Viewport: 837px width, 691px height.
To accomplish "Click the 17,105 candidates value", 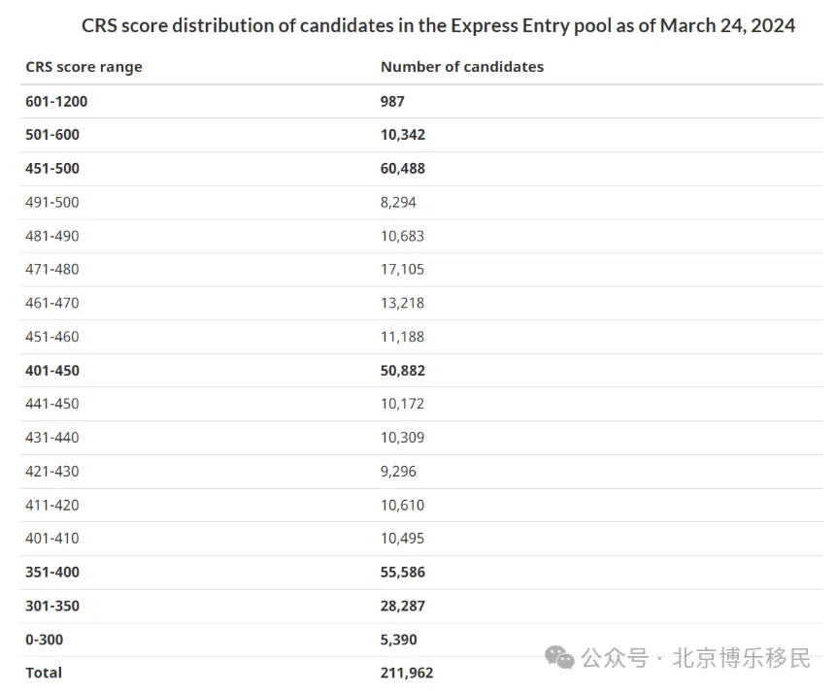I will click(x=402, y=269).
